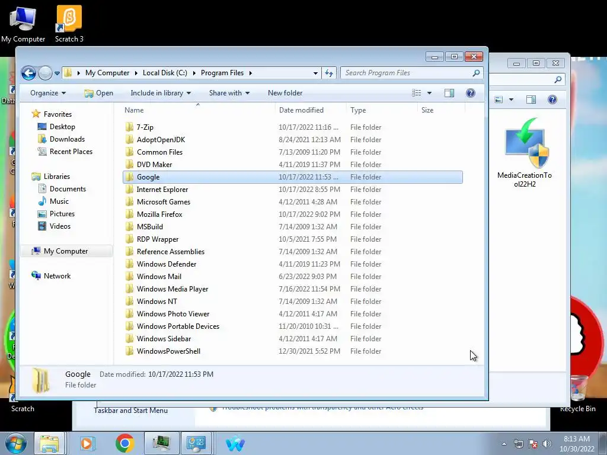The width and height of the screenshot is (607, 455).
Task: Select the Common Files folder icon
Action: (129, 152)
